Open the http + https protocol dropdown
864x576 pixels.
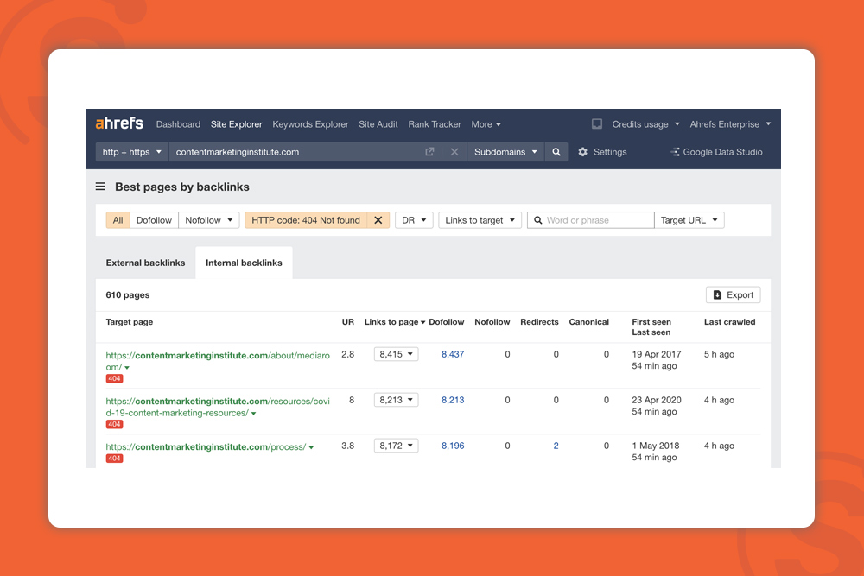(131, 152)
